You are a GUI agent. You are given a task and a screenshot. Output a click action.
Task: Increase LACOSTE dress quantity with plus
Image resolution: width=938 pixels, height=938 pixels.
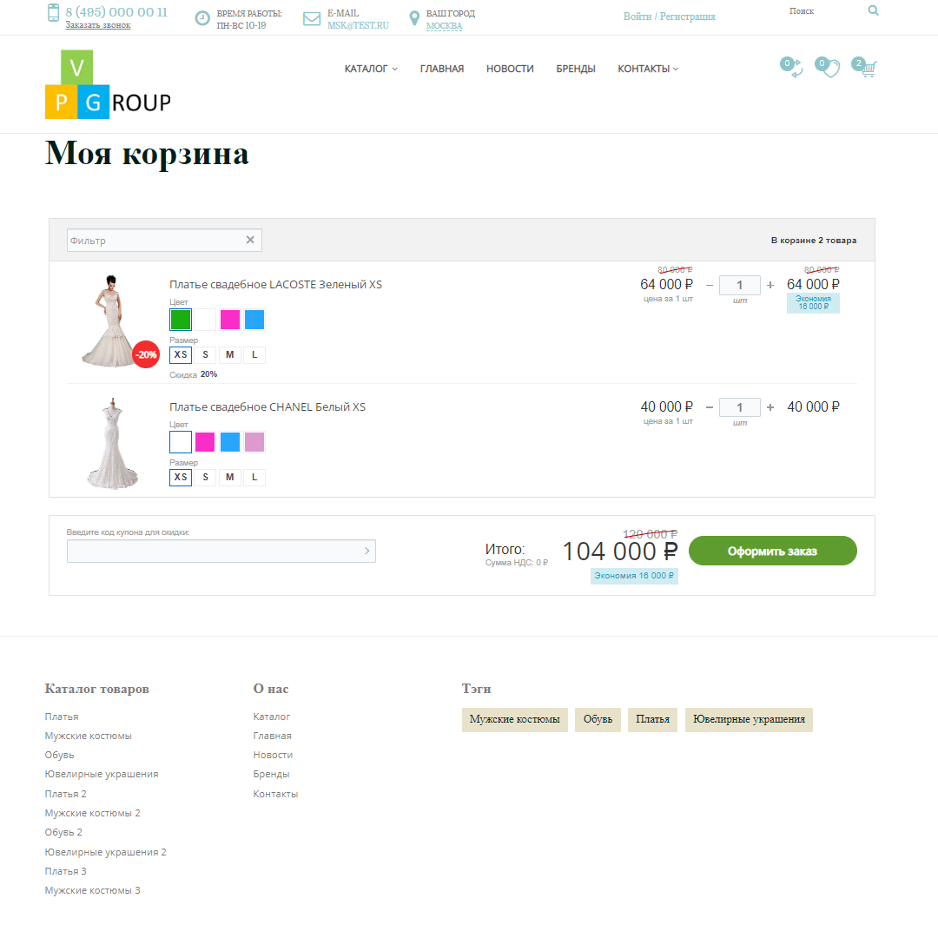(770, 285)
